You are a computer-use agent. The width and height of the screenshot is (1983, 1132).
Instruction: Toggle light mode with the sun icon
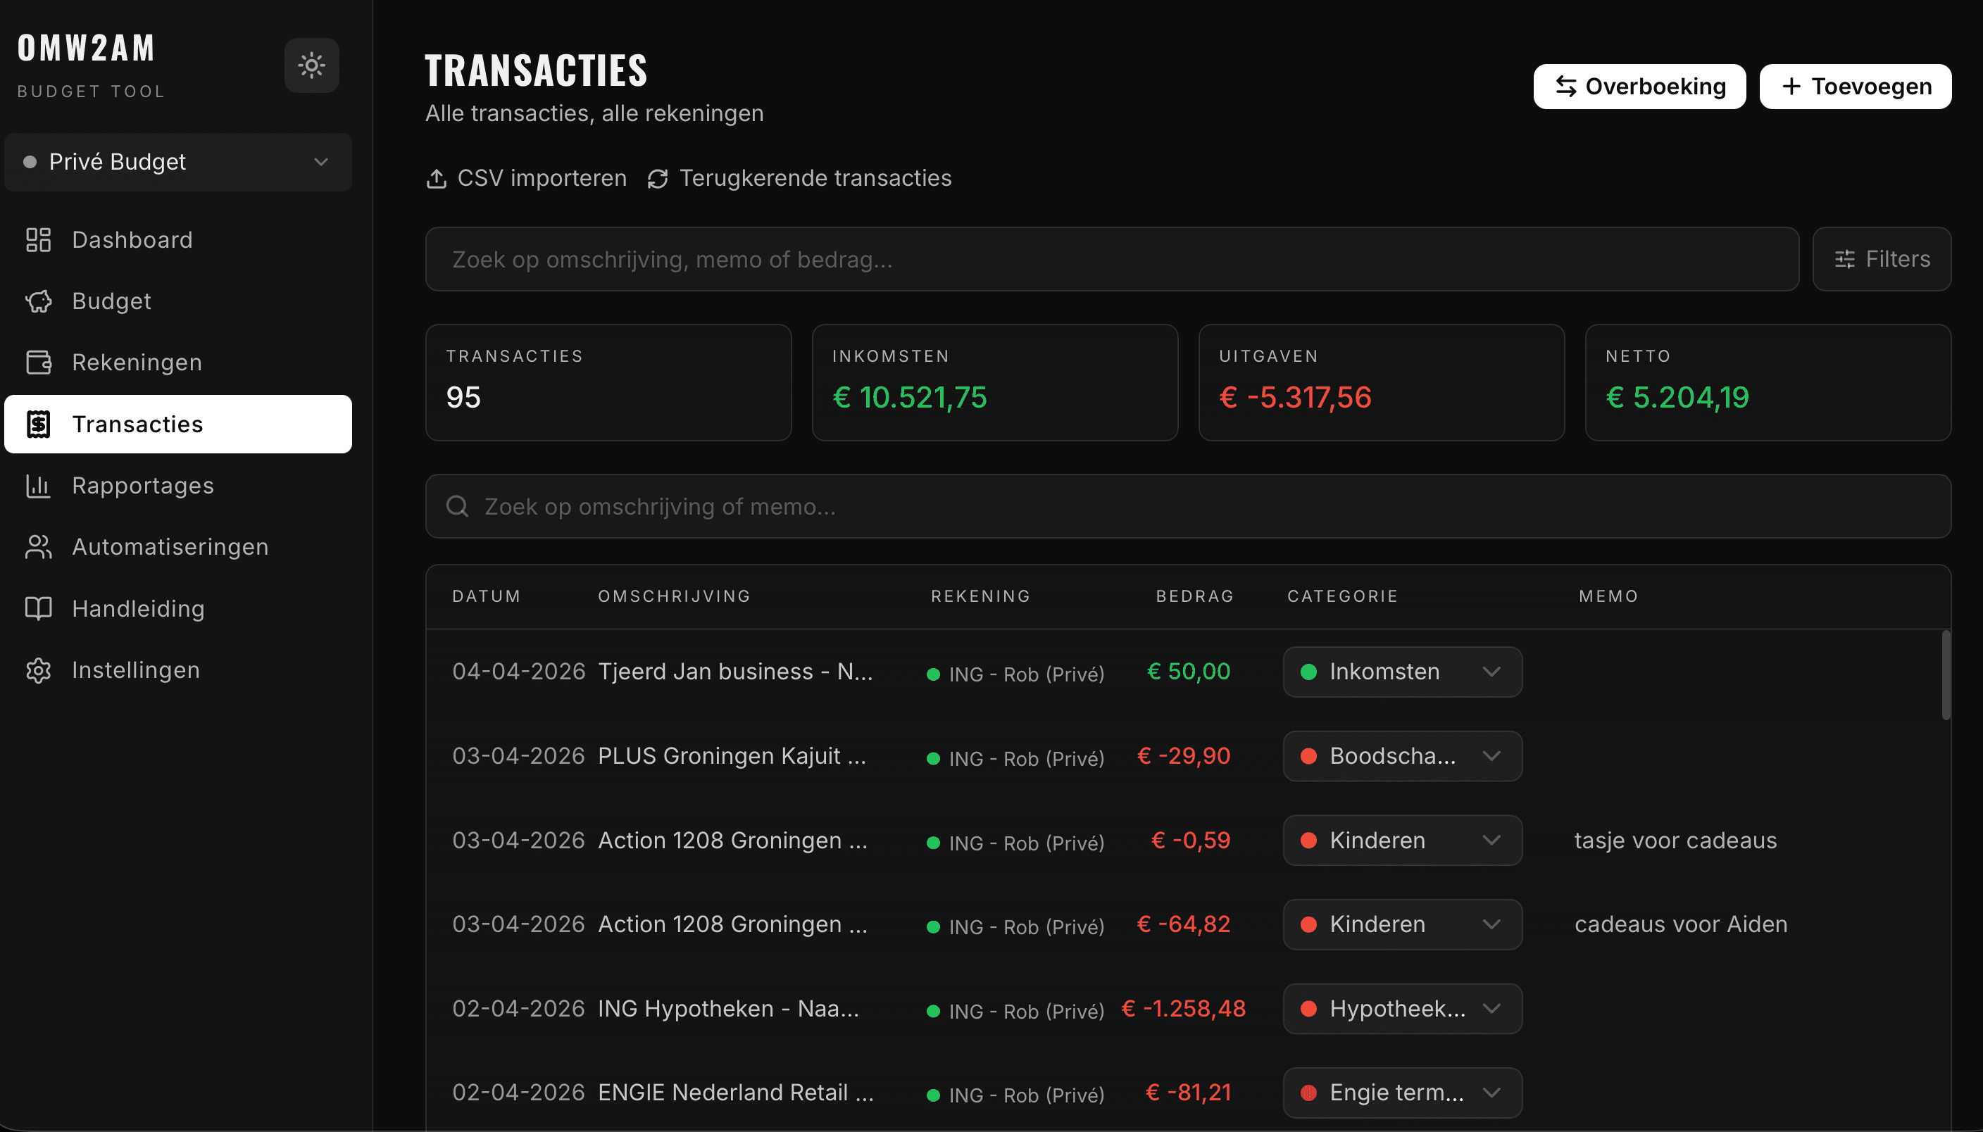311,65
